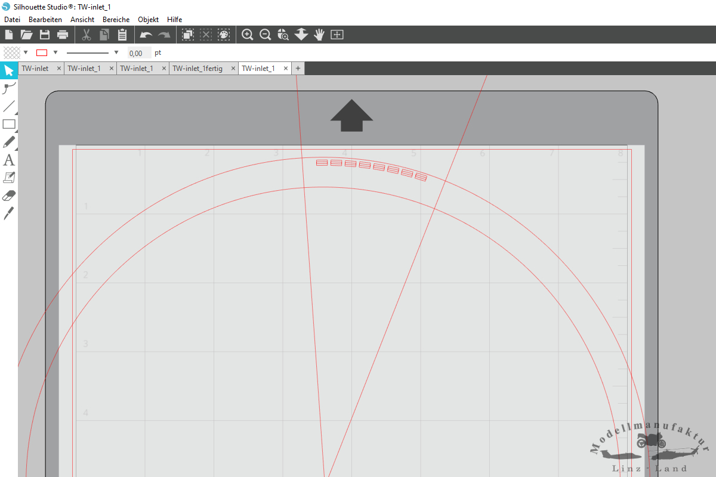Select the Text tool
The height and width of the screenshot is (477, 716).
[x=9, y=160]
